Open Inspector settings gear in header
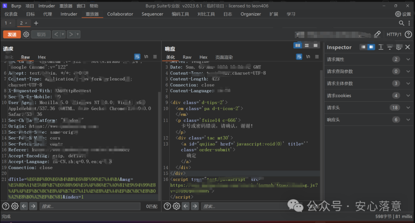The width and height of the screenshot is (415, 223). coord(398,47)
